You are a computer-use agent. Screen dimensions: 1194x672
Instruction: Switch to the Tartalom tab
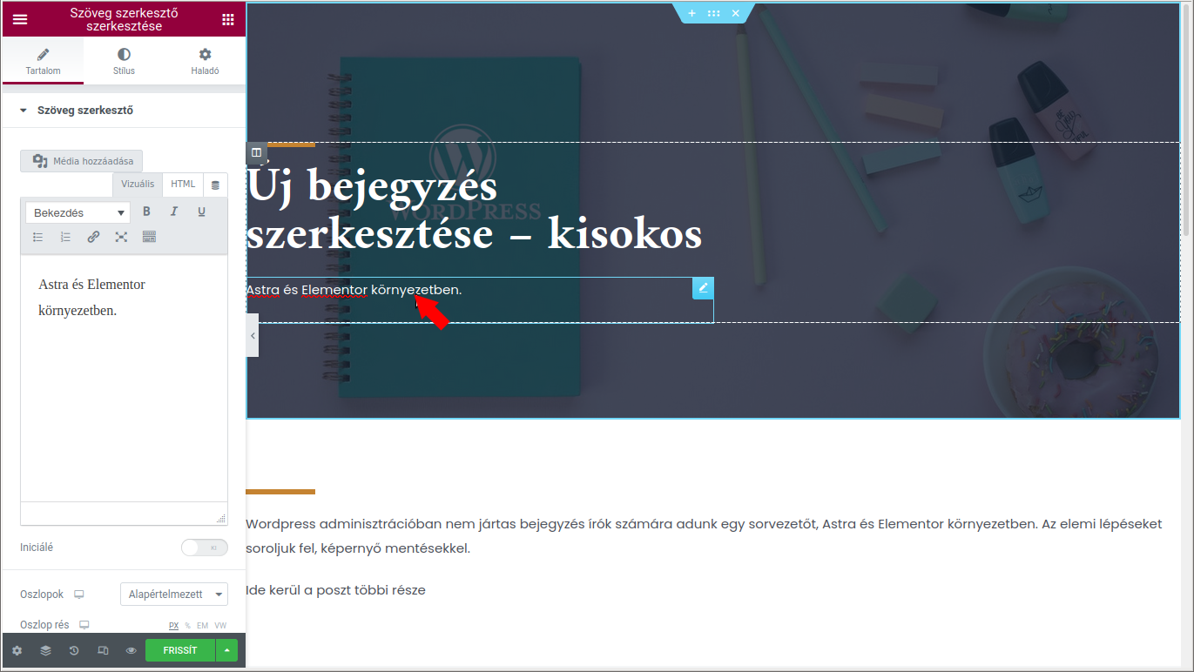(x=43, y=61)
